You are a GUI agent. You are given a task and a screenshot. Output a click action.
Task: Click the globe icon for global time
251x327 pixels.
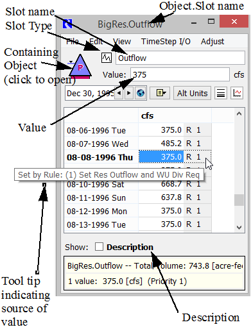(x=141, y=93)
